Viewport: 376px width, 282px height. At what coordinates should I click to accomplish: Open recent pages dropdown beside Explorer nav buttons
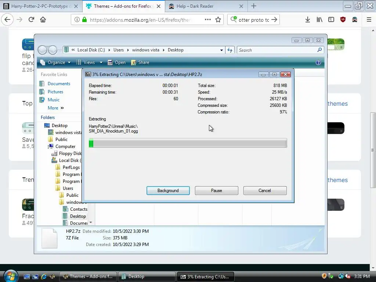point(60,50)
